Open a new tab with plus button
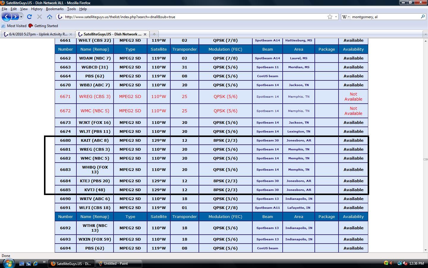 pyautogui.click(x=154, y=34)
